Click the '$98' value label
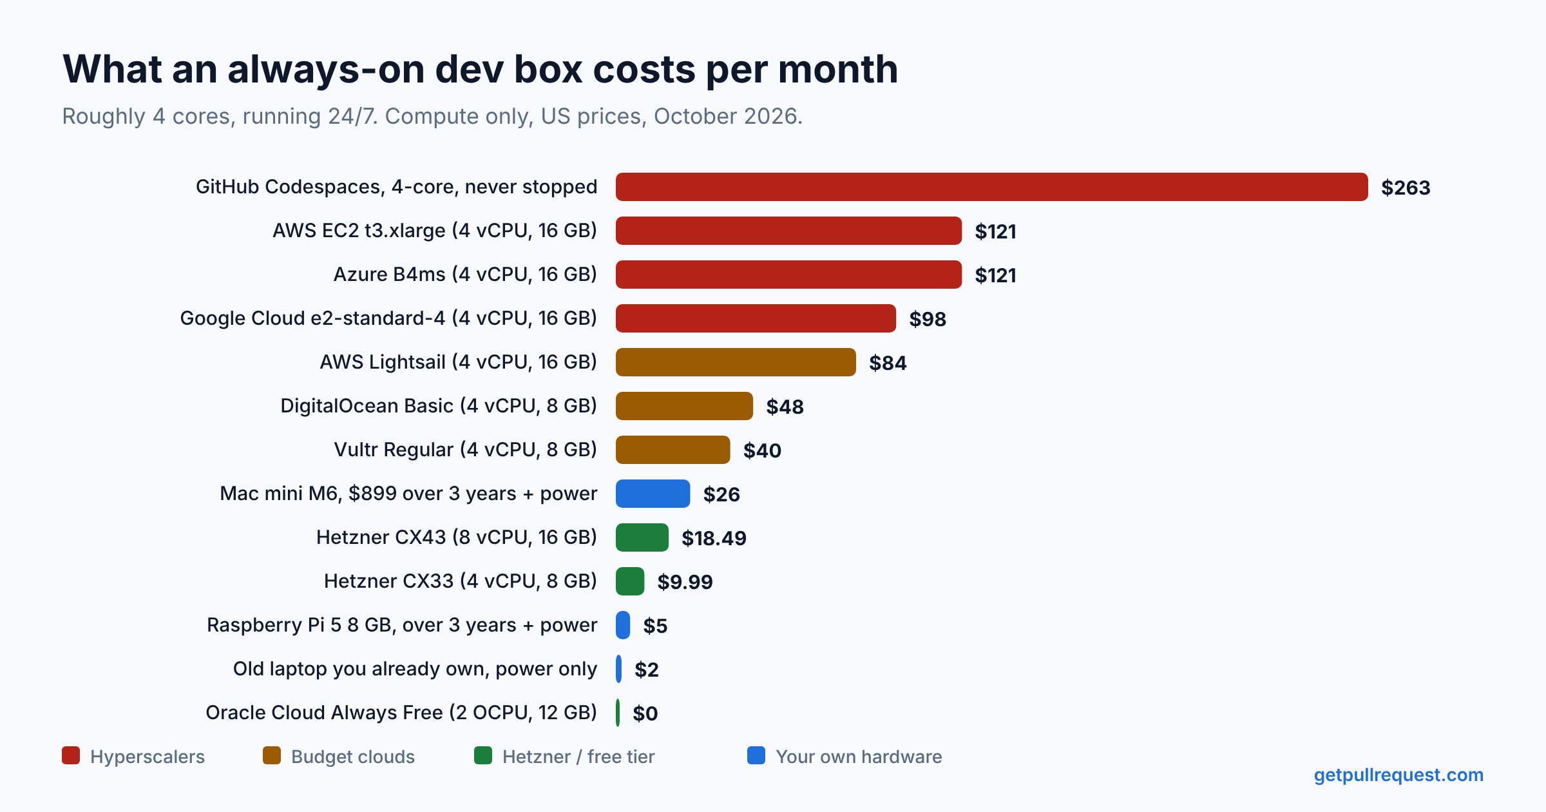The width and height of the screenshot is (1546, 812). [x=928, y=319]
